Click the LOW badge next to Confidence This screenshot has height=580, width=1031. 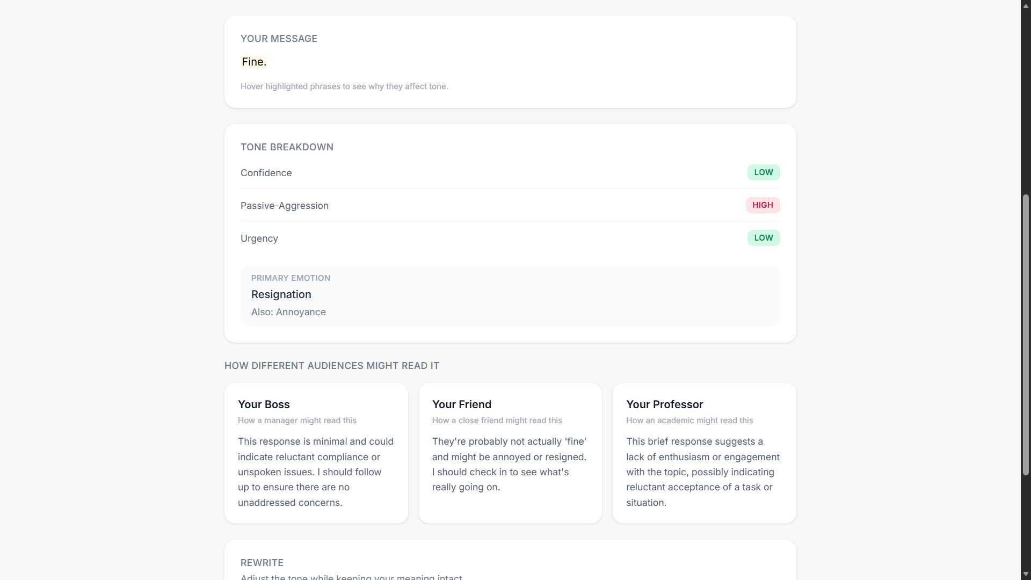[x=763, y=172]
